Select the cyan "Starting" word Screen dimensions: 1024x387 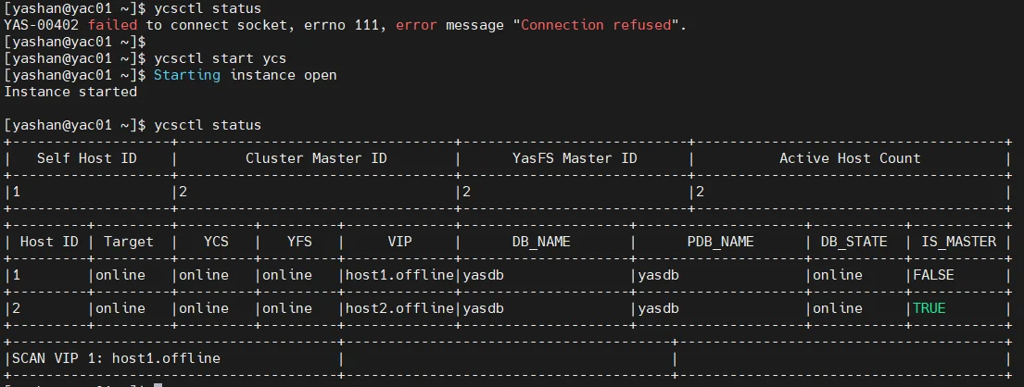pyautogui.click(x=187, y=75)
